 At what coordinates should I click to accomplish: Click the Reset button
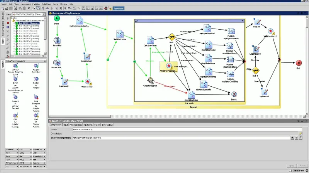(x=302, y=166)
